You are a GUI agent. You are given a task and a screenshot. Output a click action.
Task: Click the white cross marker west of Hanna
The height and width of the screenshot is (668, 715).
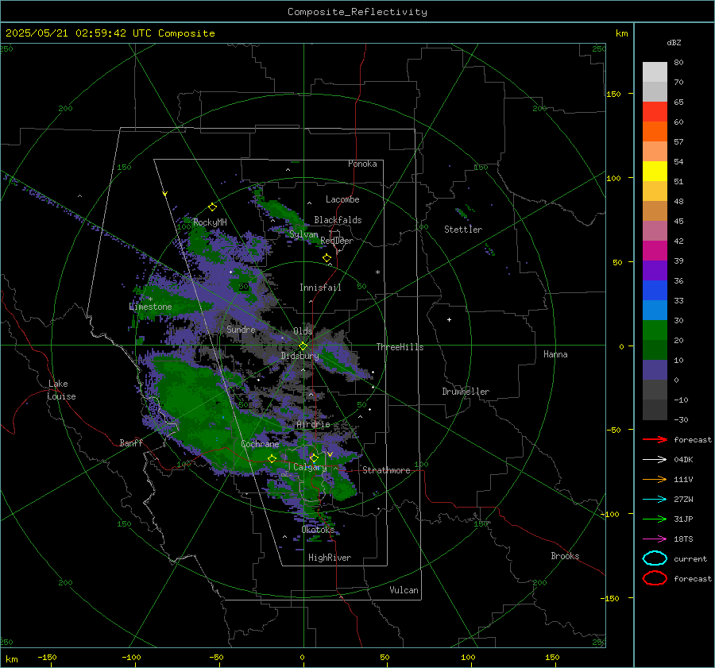pyautogui.click(x=449, y=319)
